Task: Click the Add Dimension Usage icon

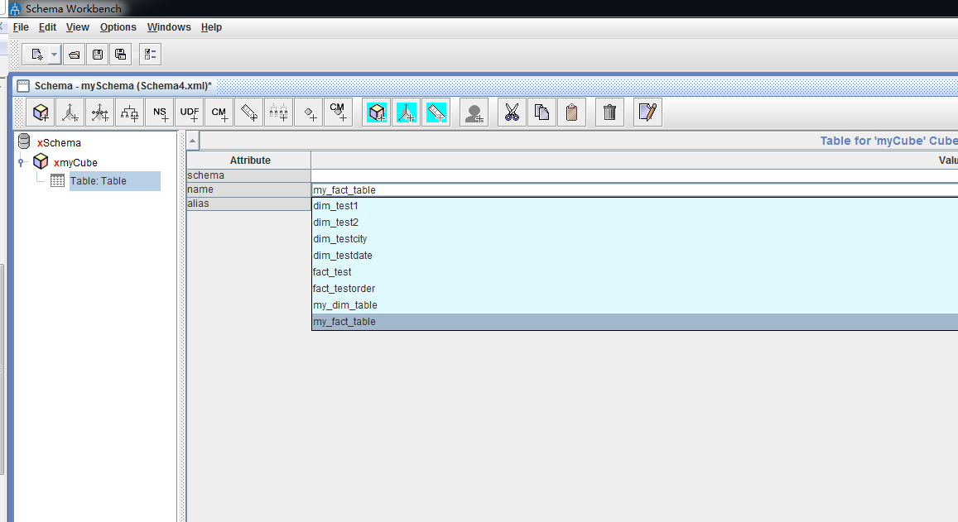Action: (99, 113)
